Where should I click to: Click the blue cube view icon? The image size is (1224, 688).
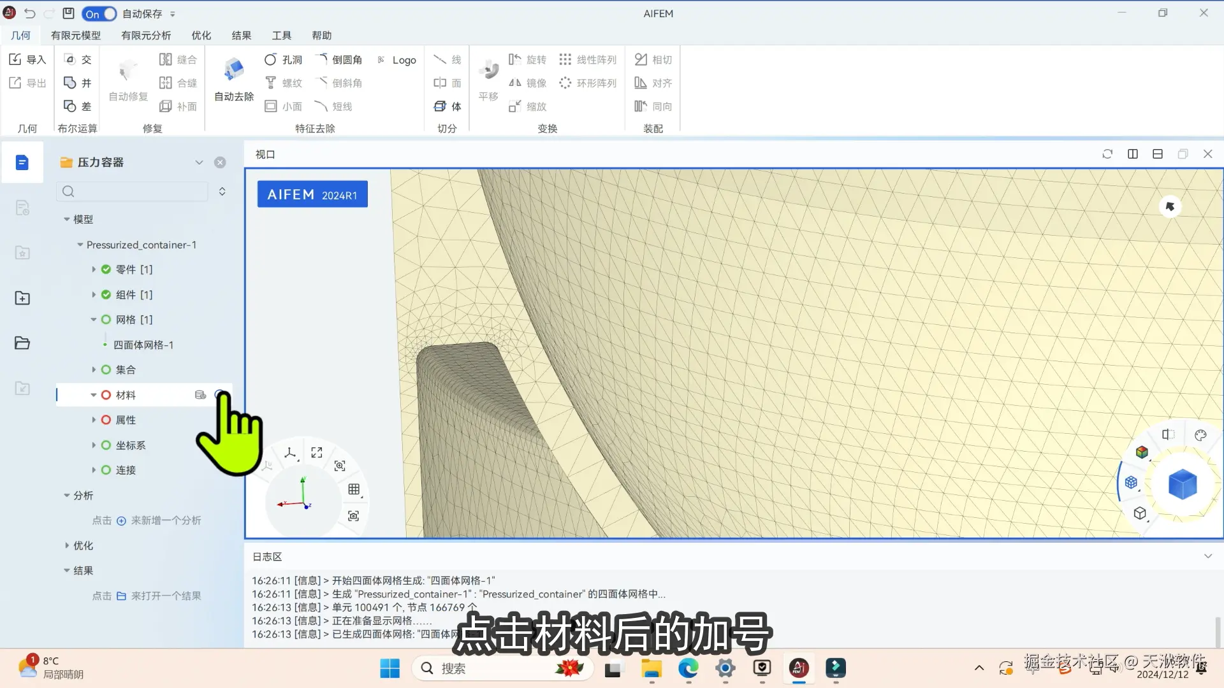pos(1182,484)
